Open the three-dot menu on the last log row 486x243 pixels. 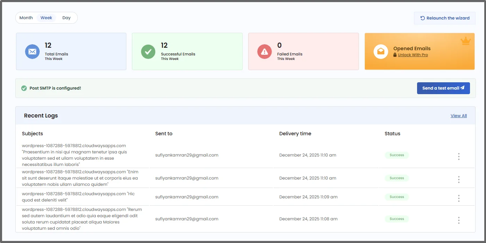(x=458, y=220)
